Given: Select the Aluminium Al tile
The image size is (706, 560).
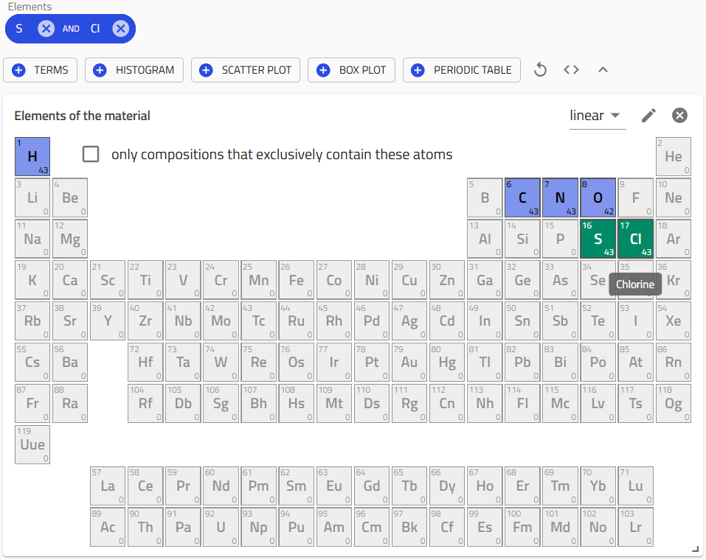Looking at the screenshot, I should tap(485, 239).
